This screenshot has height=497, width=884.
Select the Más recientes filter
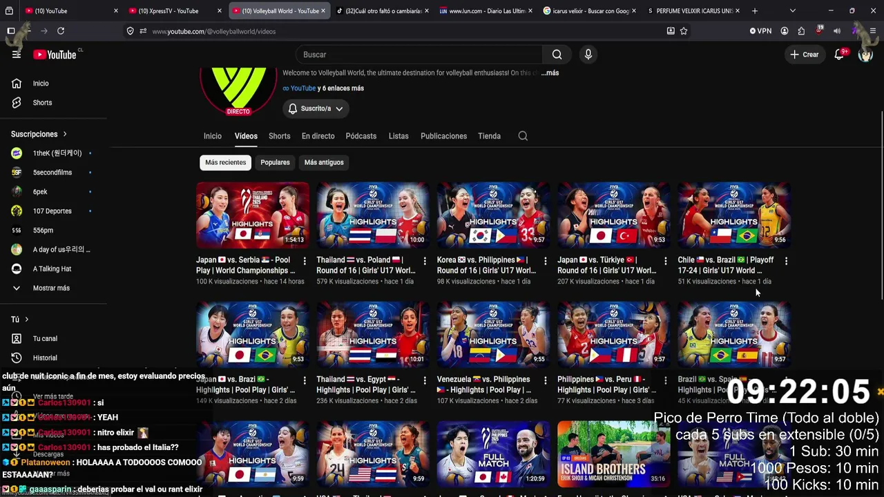(225, 162)
